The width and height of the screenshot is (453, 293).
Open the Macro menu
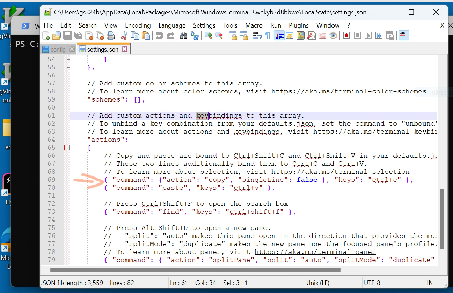coord(254,25)
